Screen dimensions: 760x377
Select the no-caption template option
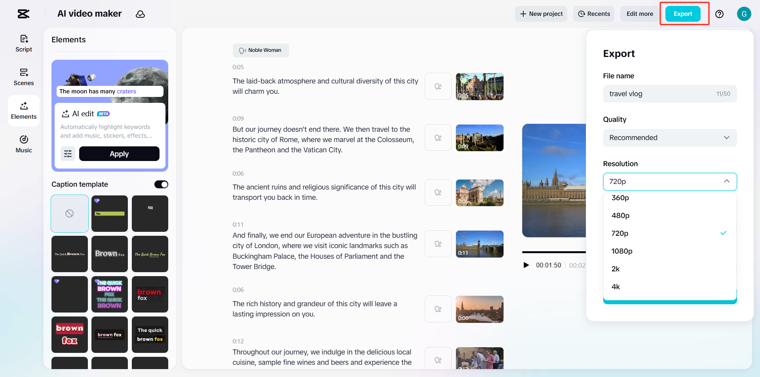70,214
